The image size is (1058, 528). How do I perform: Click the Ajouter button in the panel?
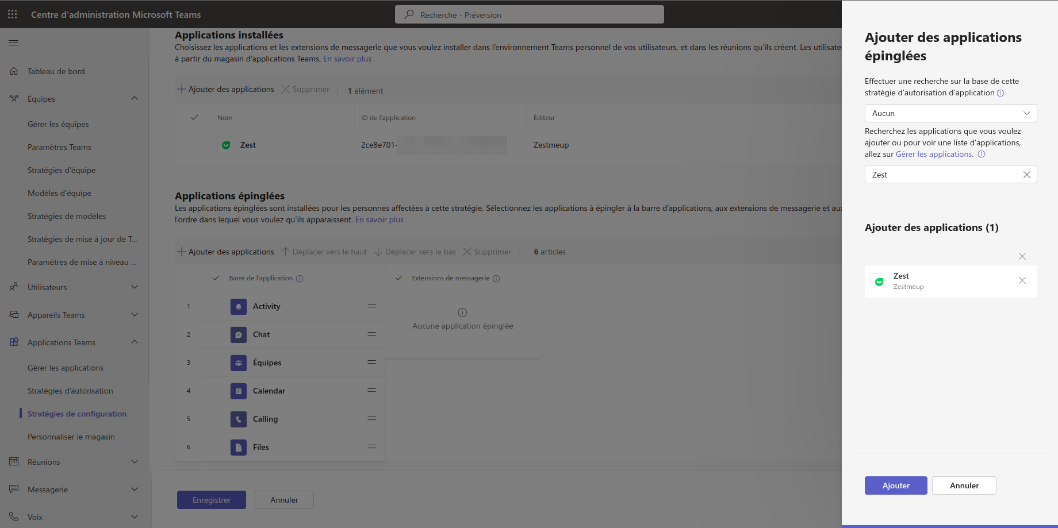[x=895, y=485]
